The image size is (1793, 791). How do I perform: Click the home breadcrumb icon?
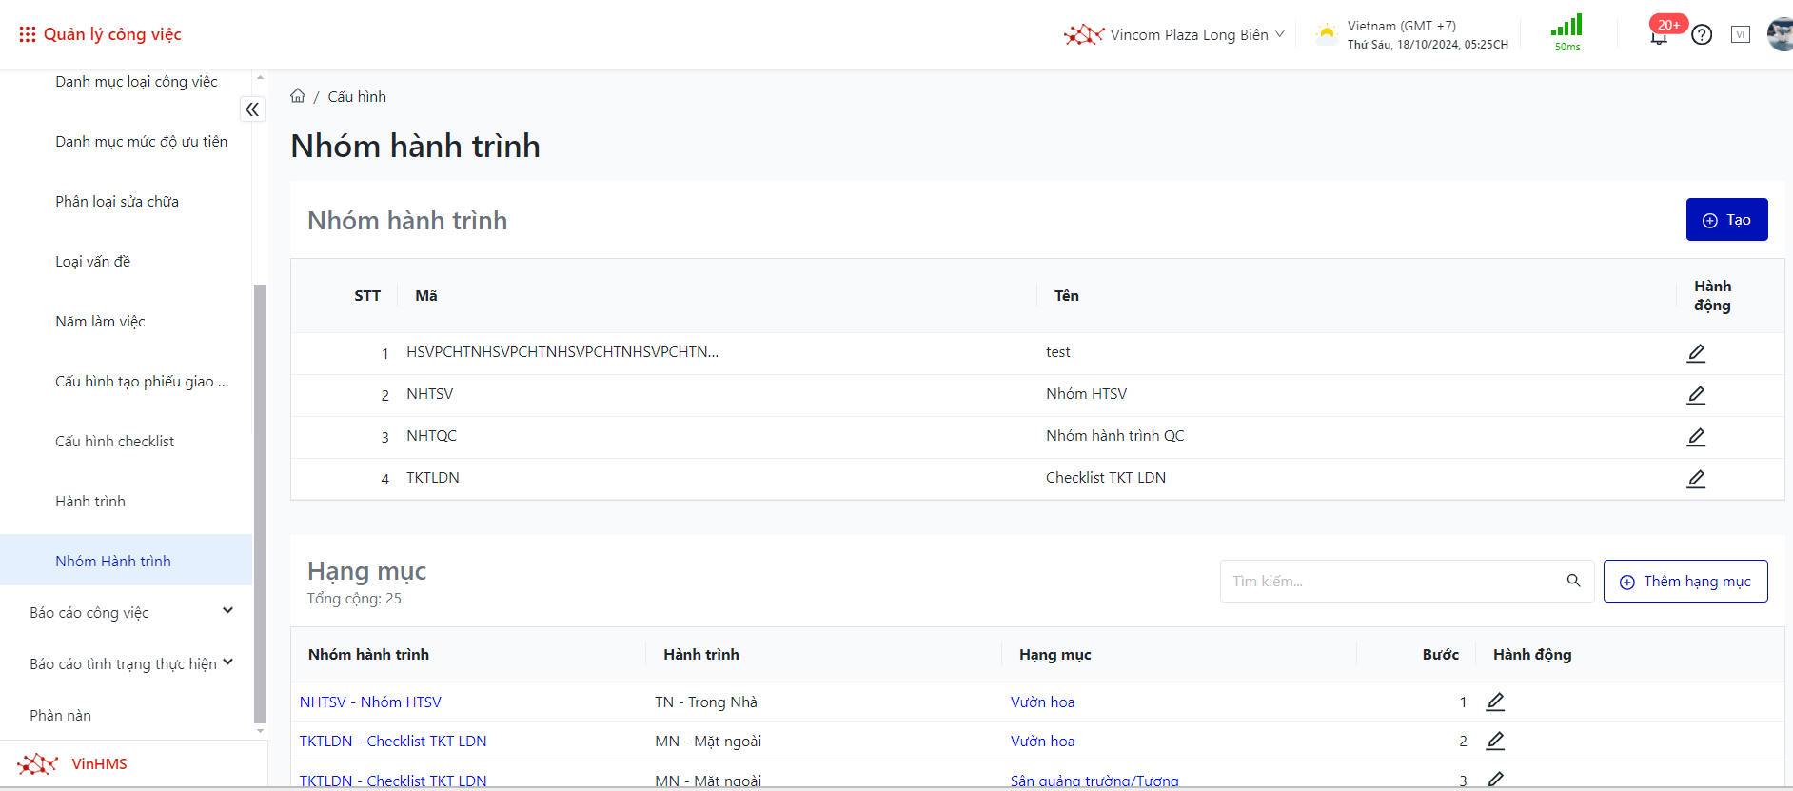tap(298, 96)
